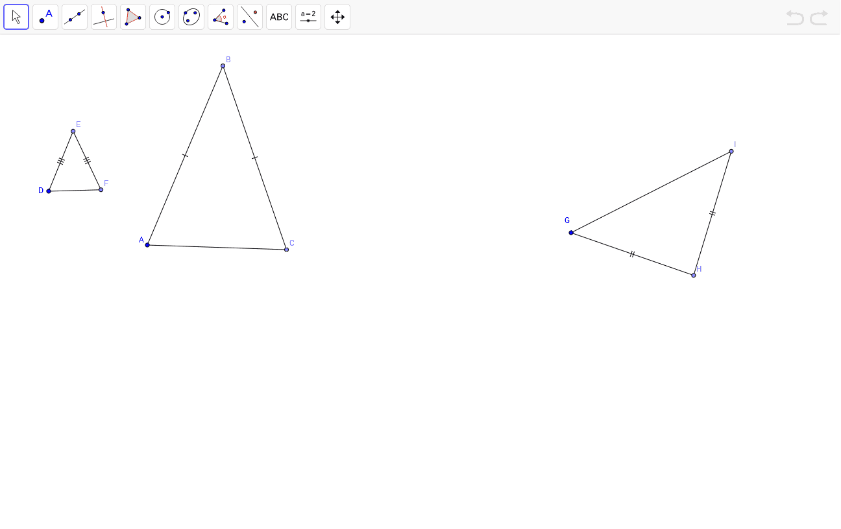Screen dimensions: 841x529
Task: Select segment DE with triple tick
Action: tap(60, 161)
